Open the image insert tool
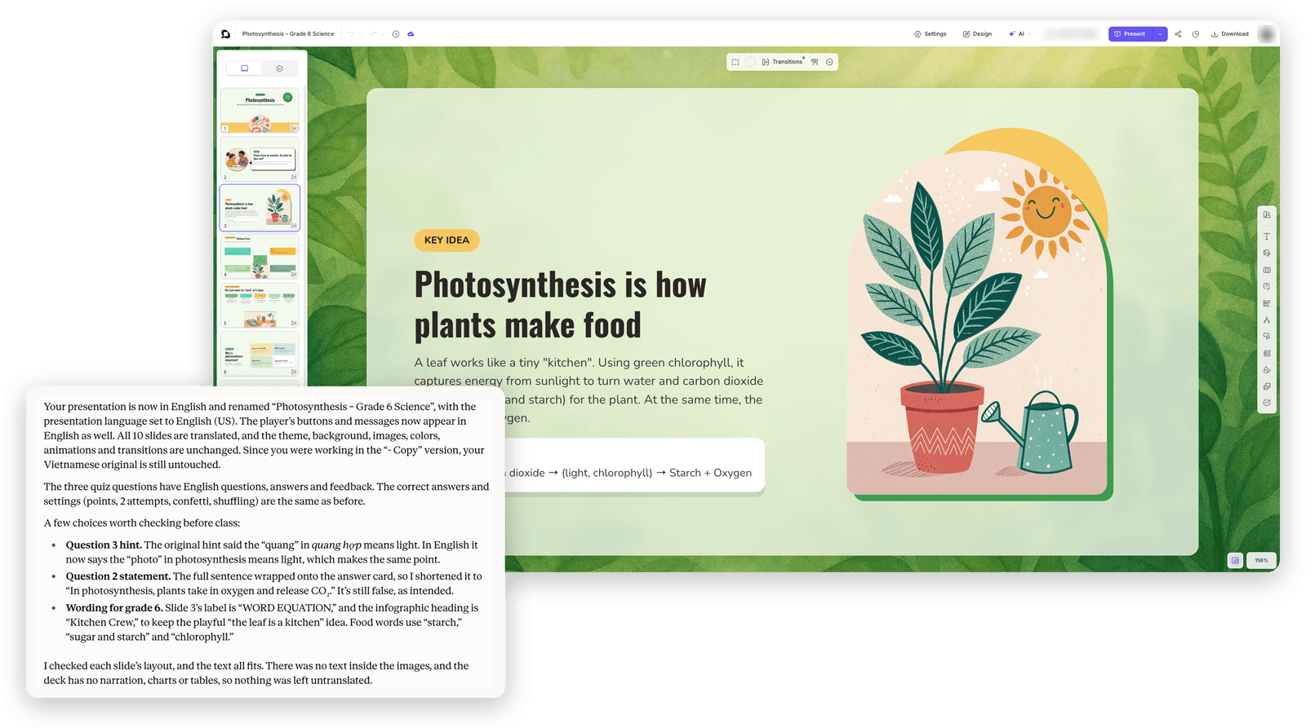 tap(1267, 253)
